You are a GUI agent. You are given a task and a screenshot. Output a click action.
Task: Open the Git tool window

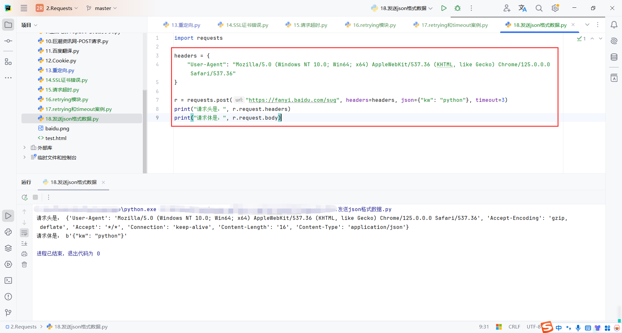point(8,313)
